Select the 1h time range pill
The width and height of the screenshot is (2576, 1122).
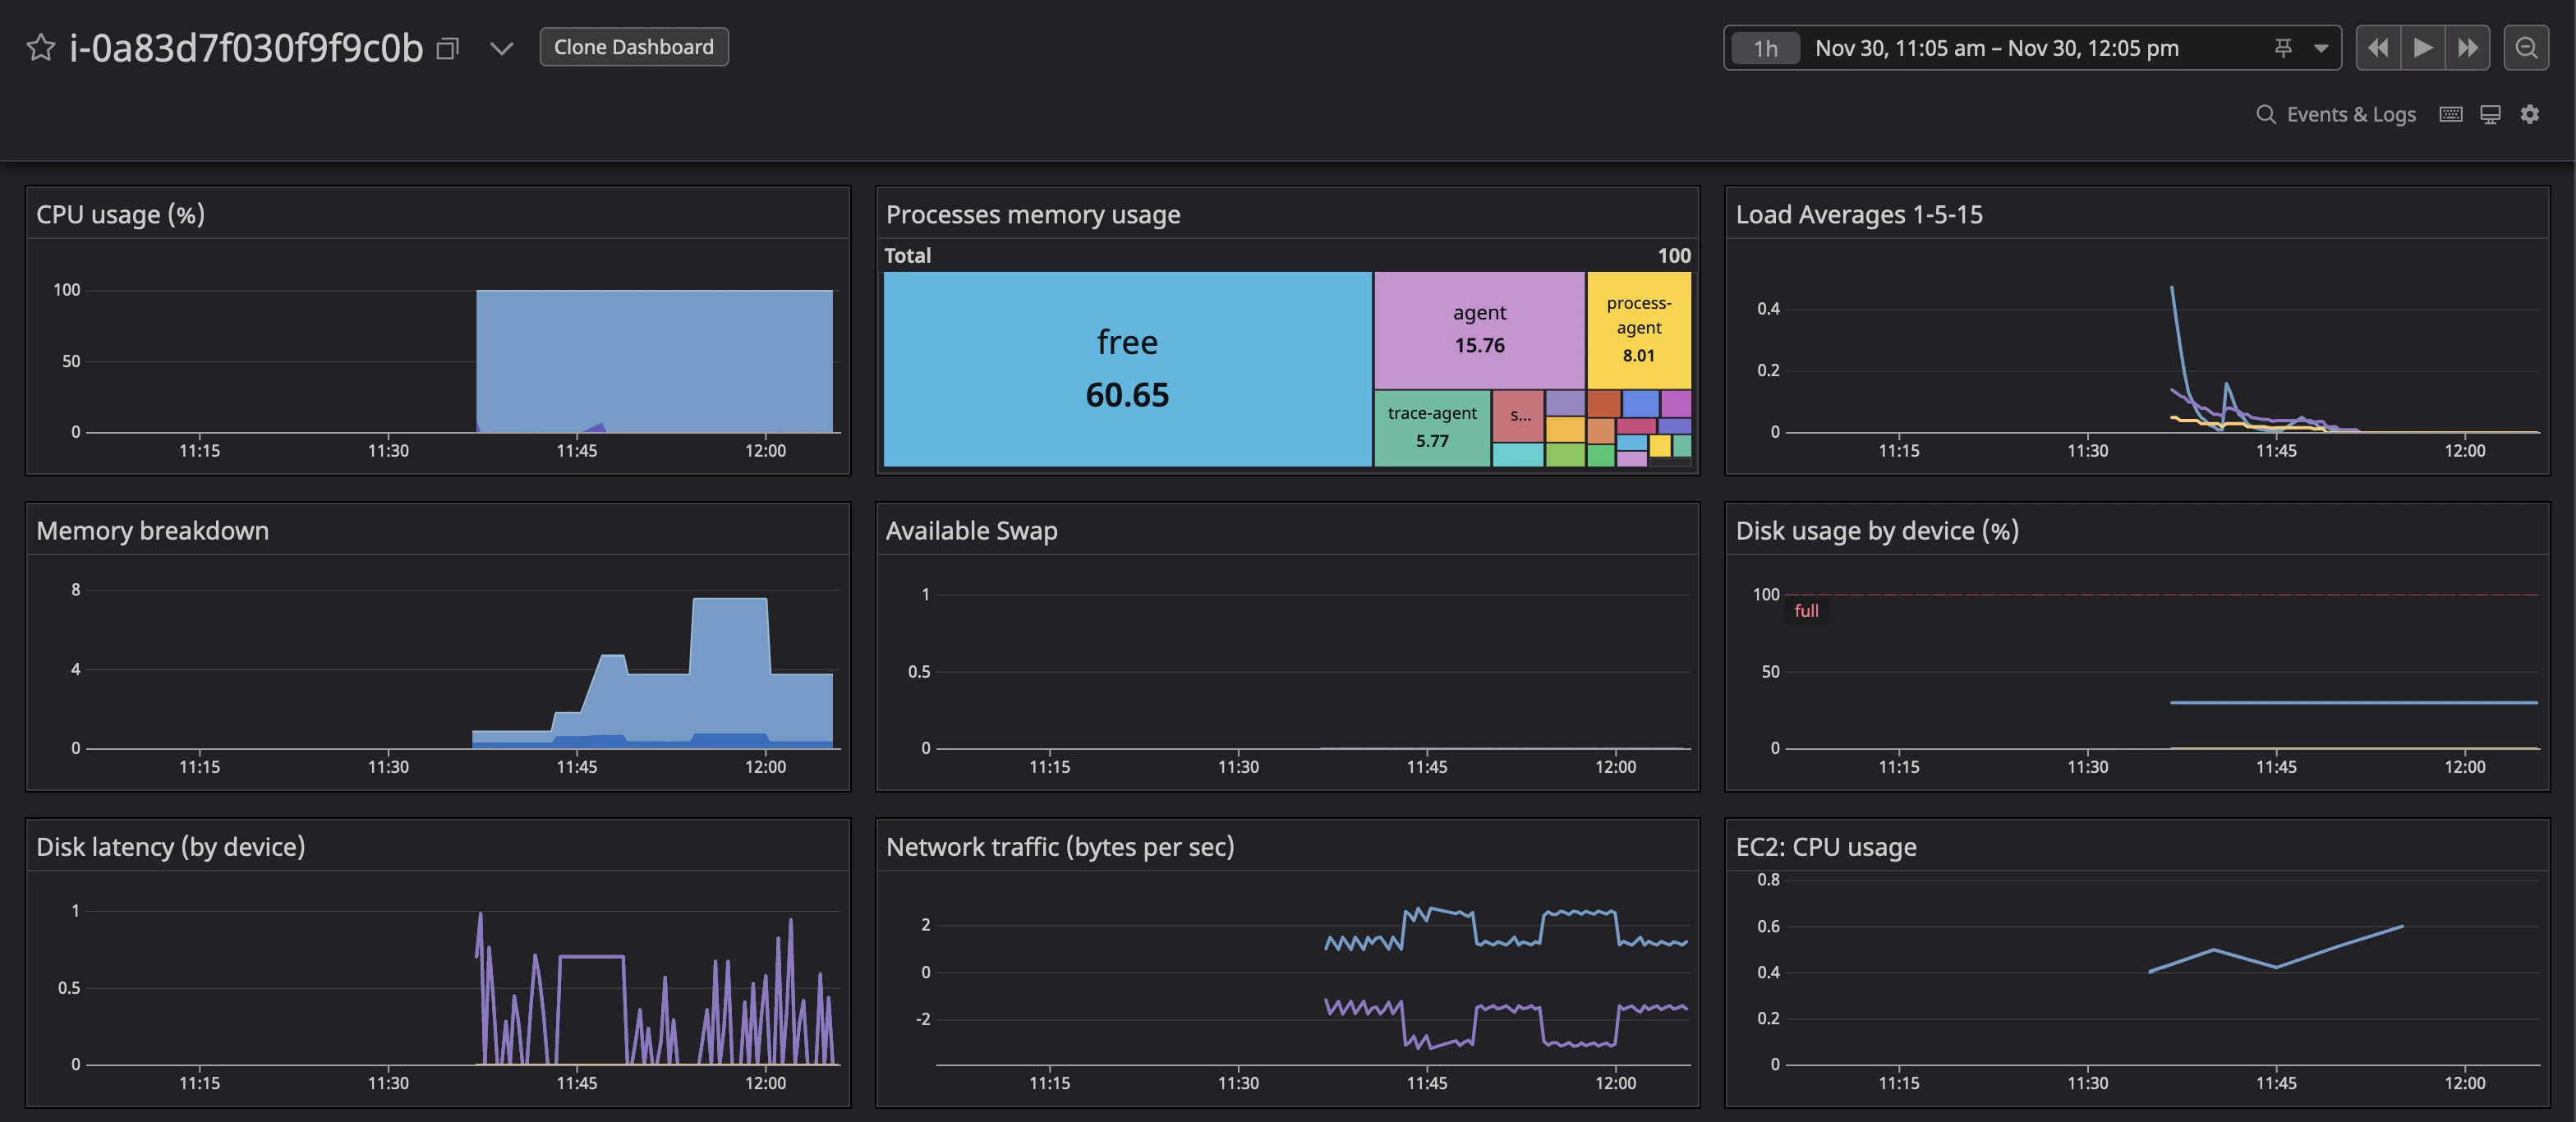[x=1765, y=48]
